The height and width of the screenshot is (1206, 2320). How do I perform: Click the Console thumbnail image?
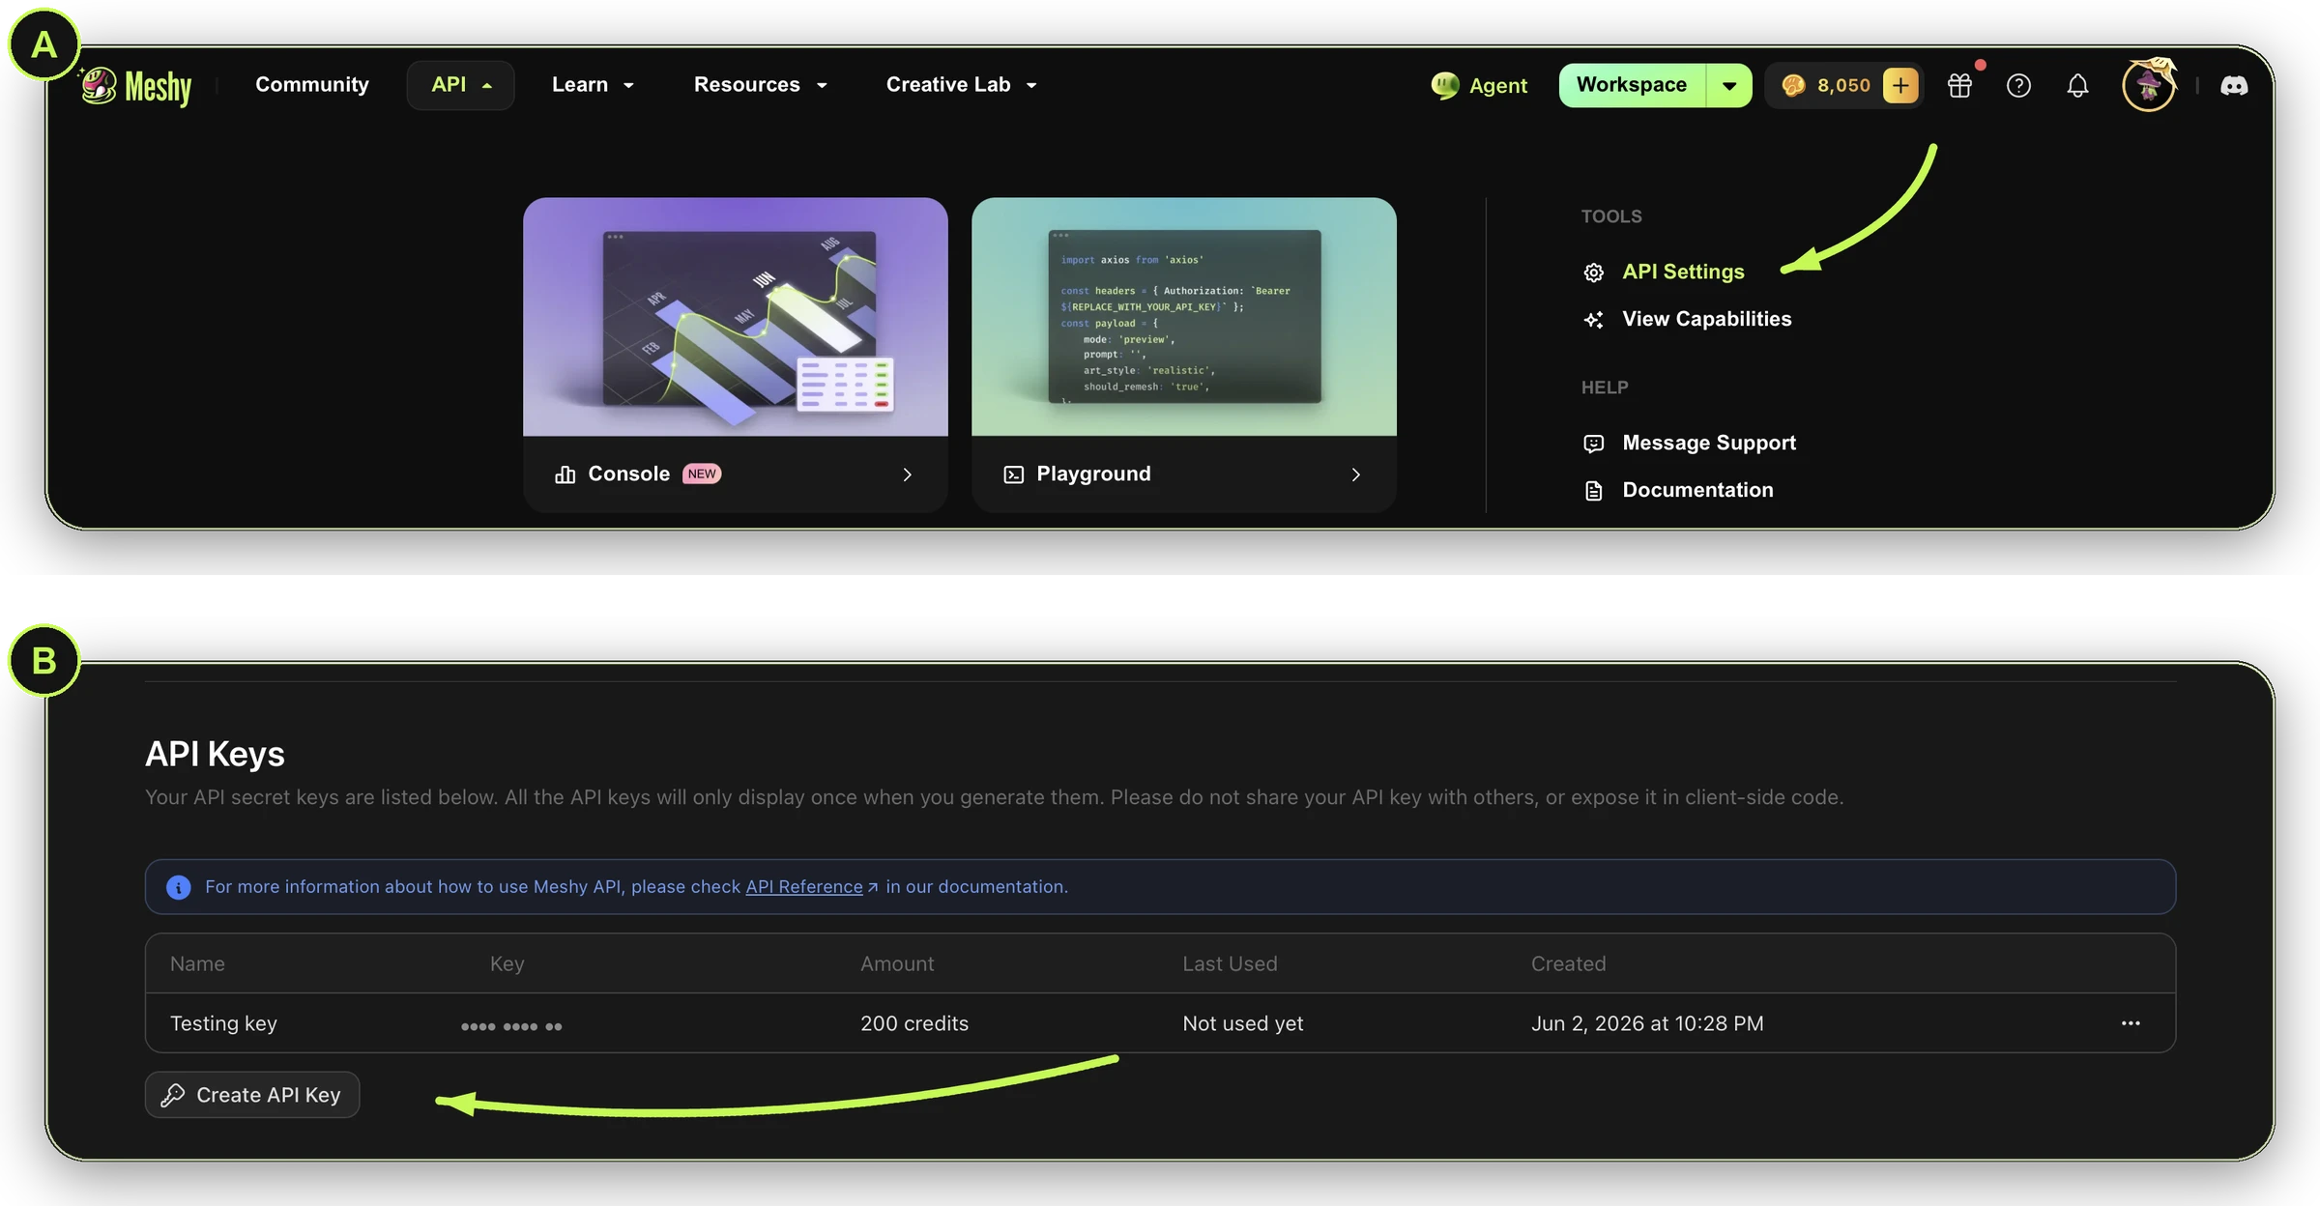736,317
